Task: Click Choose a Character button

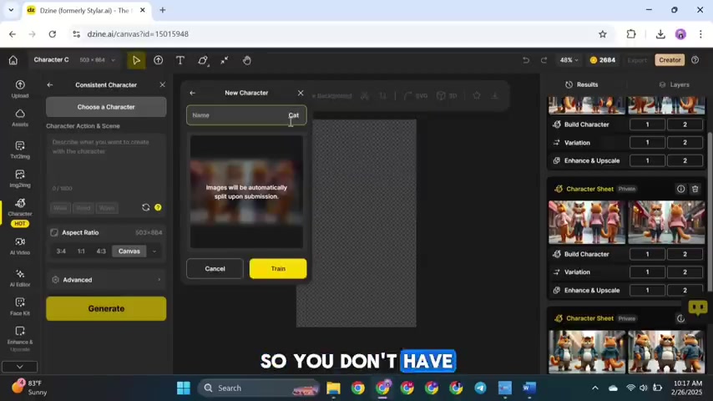Action: click(106, 107)
